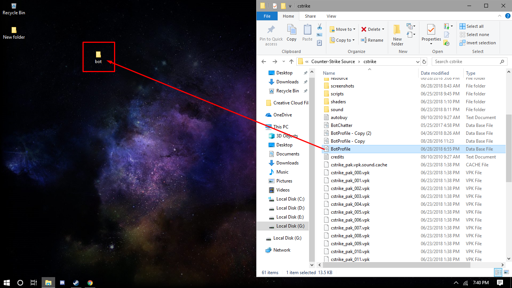Open Discord from the taskbar
Image resolution: width=512 pixels, height=288 pixels.
click(x=62, y=283)
